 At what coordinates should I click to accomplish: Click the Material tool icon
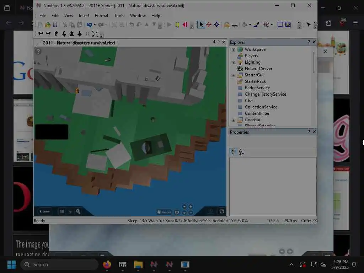[x=245, y=25]
